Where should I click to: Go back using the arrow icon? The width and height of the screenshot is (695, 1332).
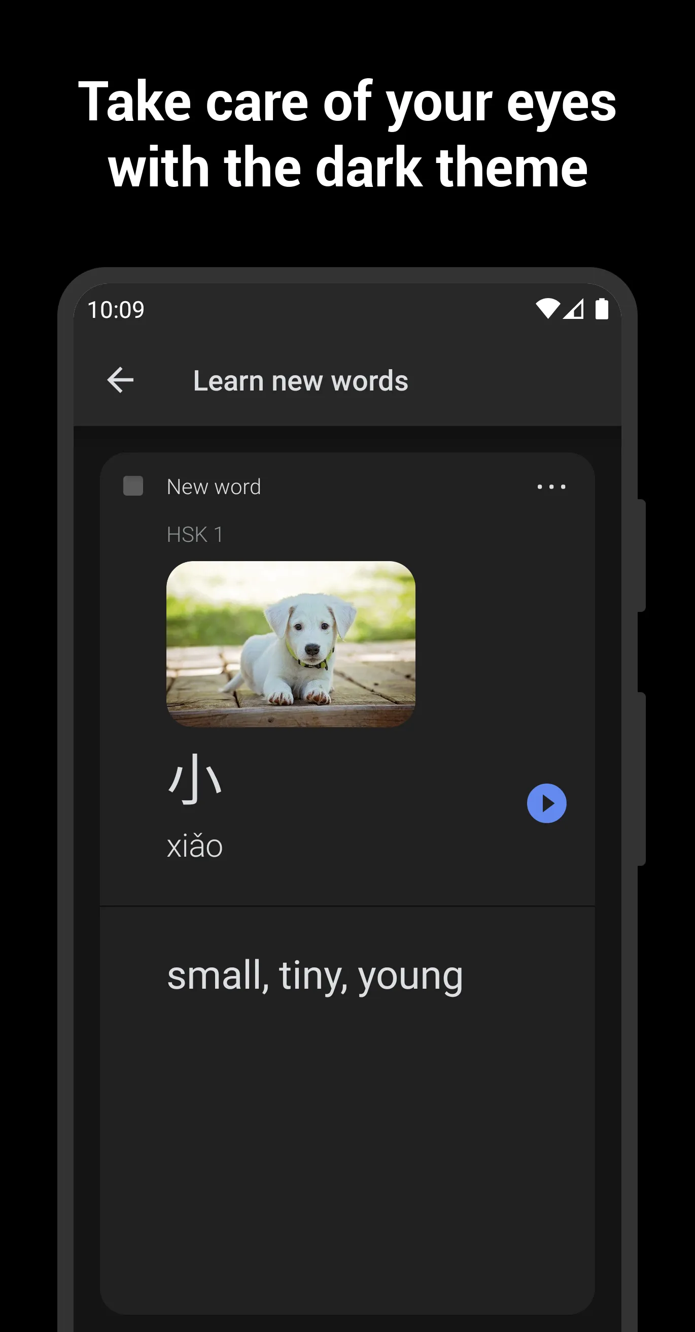pyautogui.click(x=120, y=380)
